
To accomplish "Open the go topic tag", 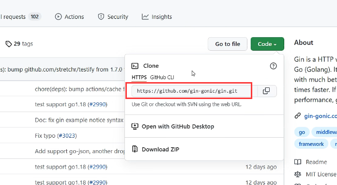I will [302, 132].
